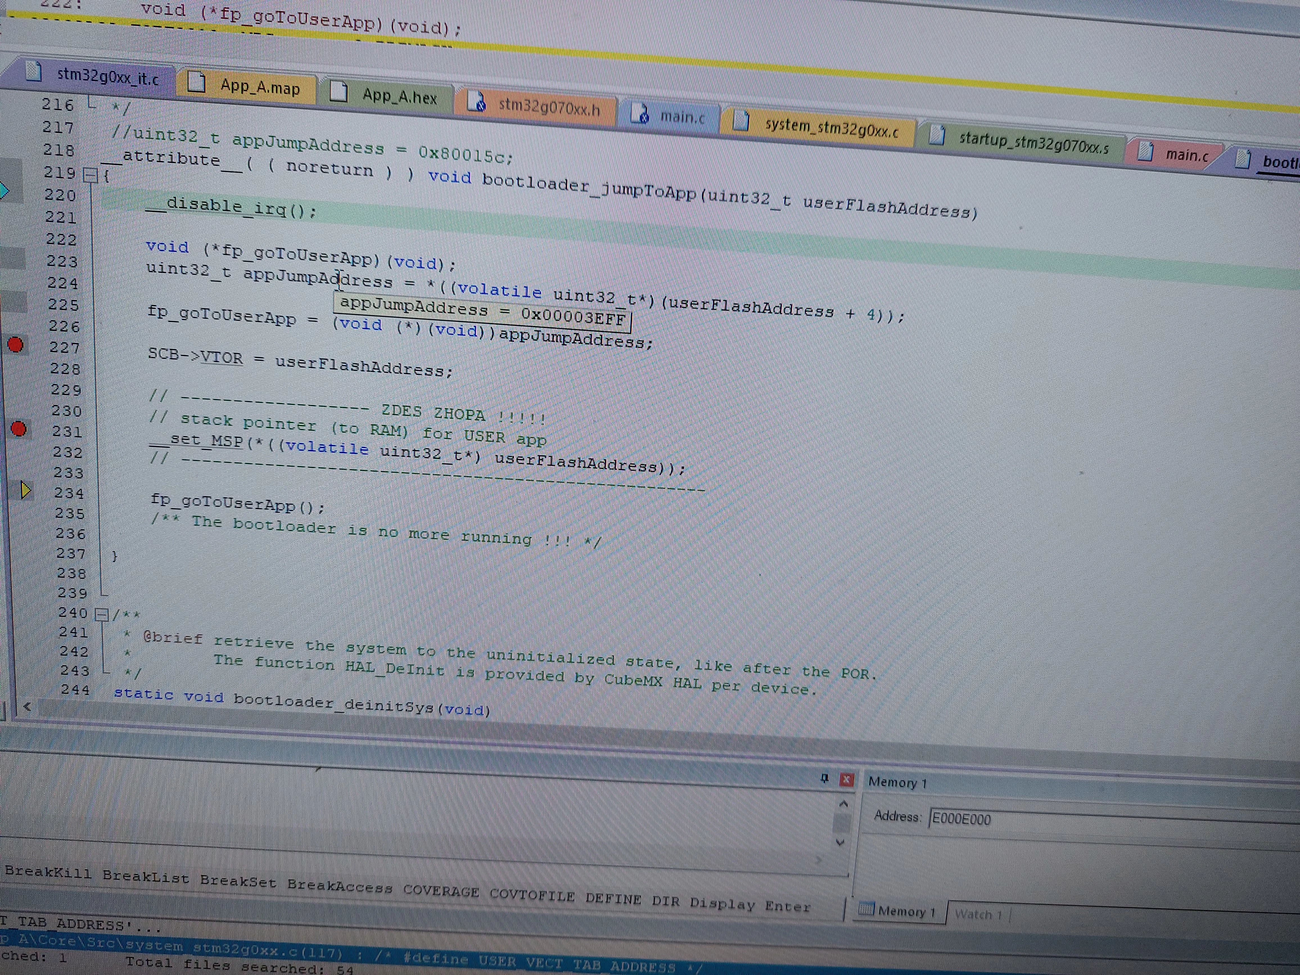
Task: Close the command window panel
Action: point(846,779)
